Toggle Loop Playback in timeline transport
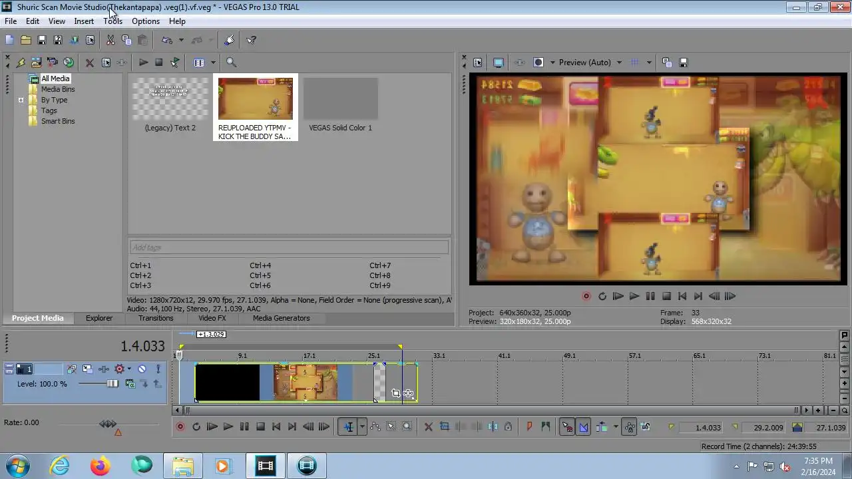Viewport: 852px width, 479px height. click(196, 427)
